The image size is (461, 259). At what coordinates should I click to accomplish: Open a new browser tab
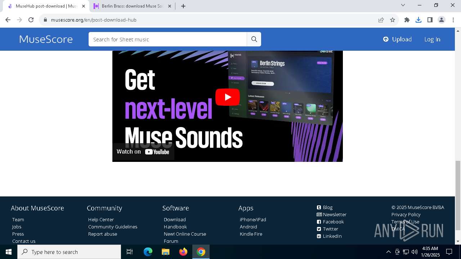coord(183,6)
